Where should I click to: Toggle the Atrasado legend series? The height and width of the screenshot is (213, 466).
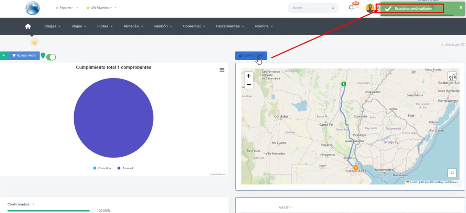pyautogui.click(x=126, y=168)
